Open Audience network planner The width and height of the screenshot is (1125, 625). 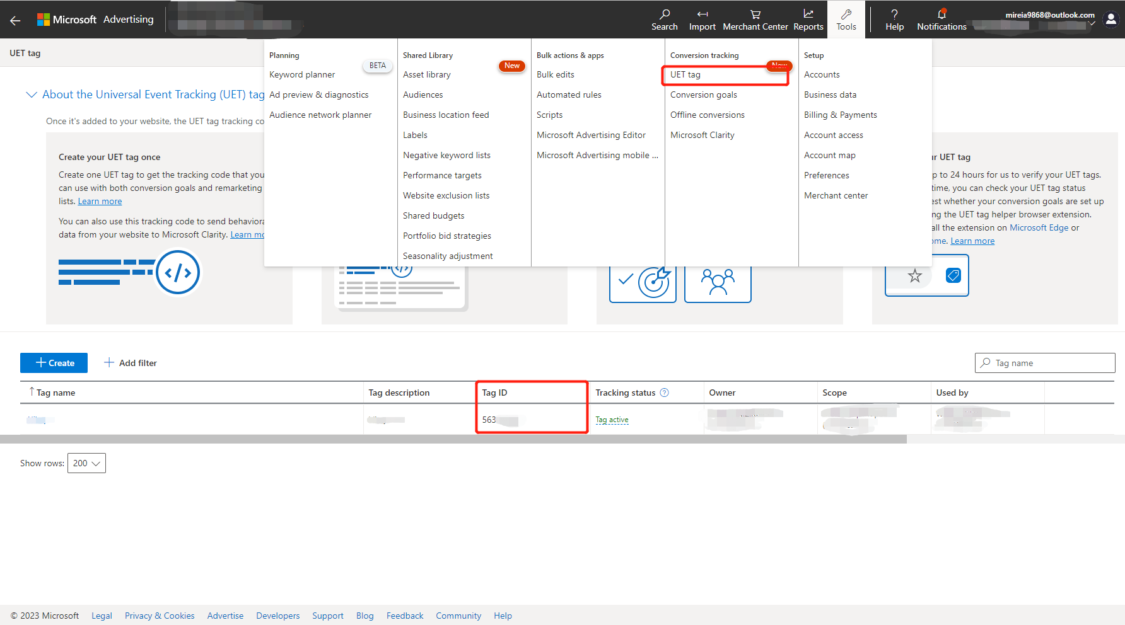[x=320, y=115]
